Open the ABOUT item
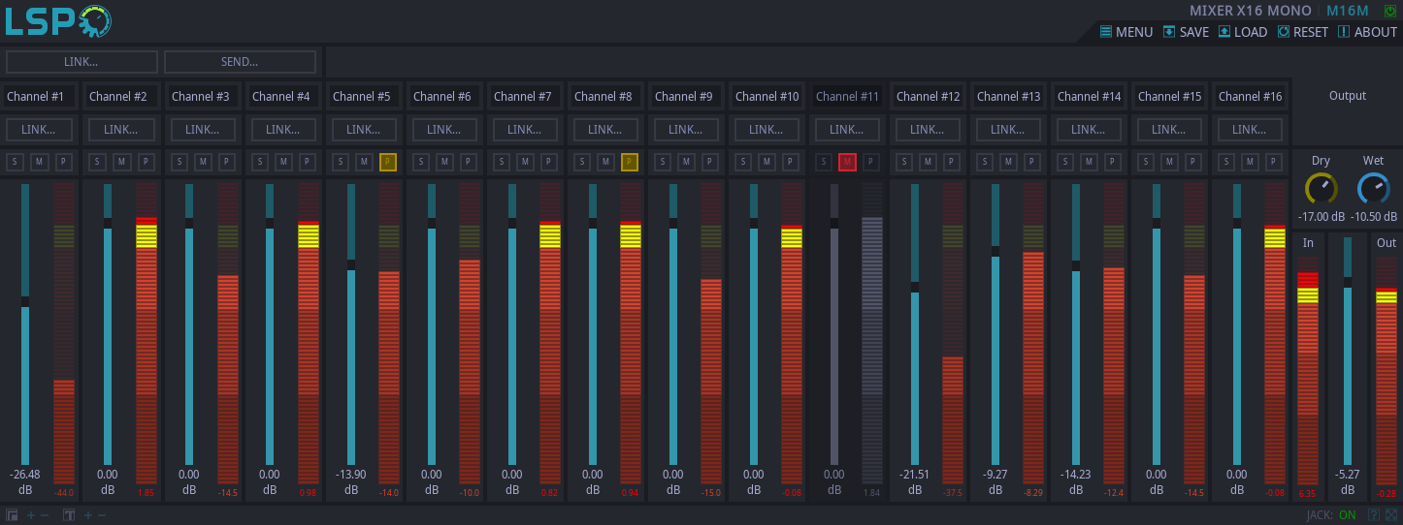Screen dimensions: 1403x525 point(1368,32)
